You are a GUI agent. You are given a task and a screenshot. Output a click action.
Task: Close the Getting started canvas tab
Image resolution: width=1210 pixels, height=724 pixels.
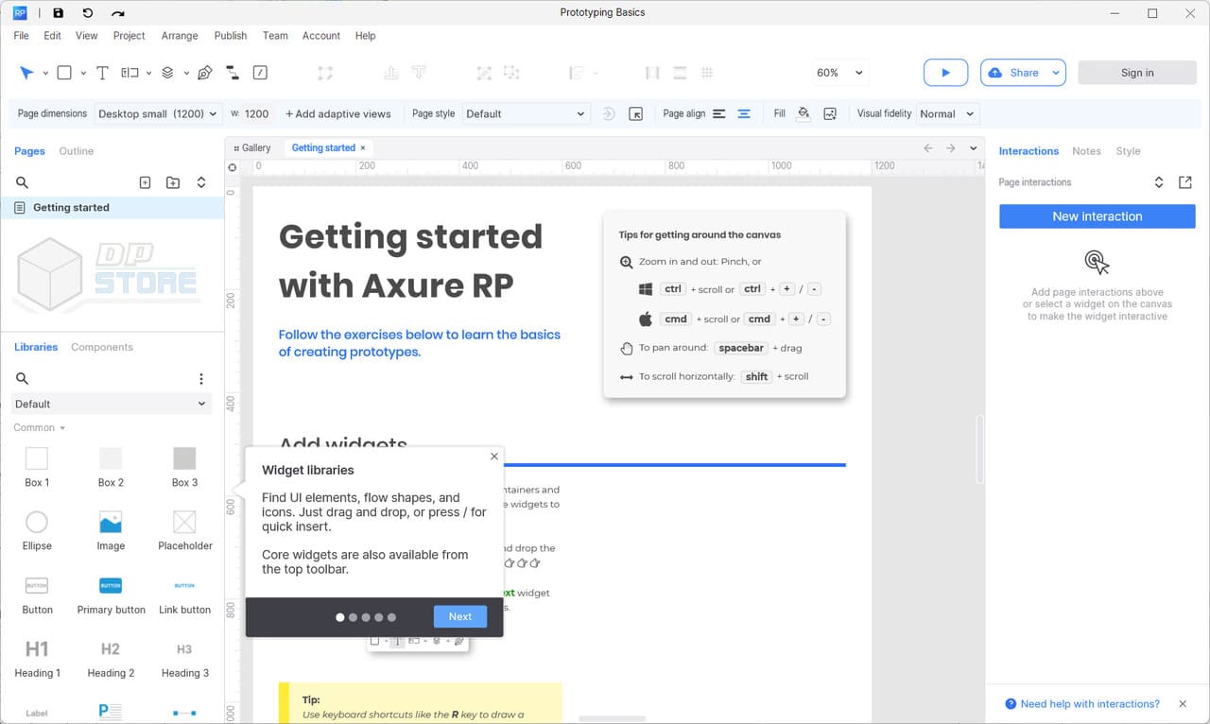pos(363,148)
